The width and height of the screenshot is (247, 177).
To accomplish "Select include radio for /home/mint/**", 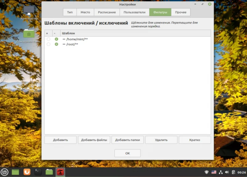I will point(48,39).
